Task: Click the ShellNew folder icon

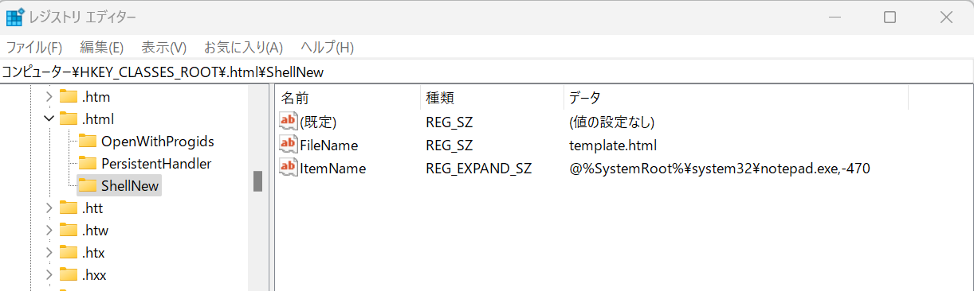Action: point(87,186)
